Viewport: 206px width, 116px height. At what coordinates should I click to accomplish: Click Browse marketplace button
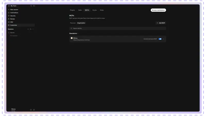pyautogui.click(x=158, y=10)
